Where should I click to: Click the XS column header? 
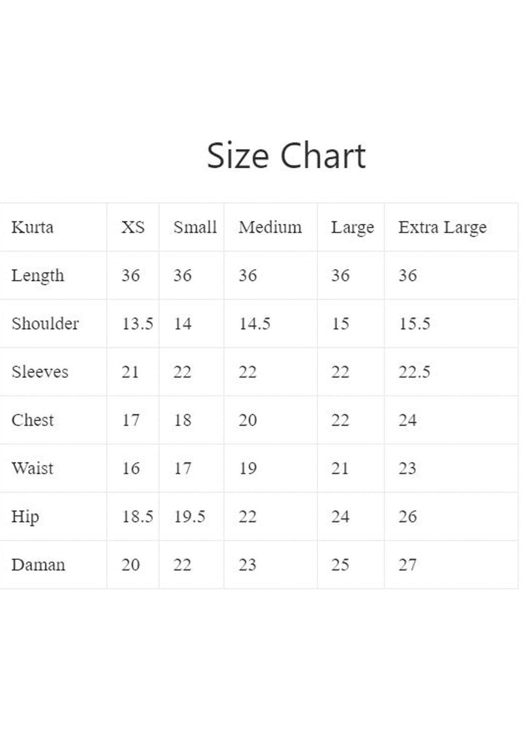click(133, 227)
